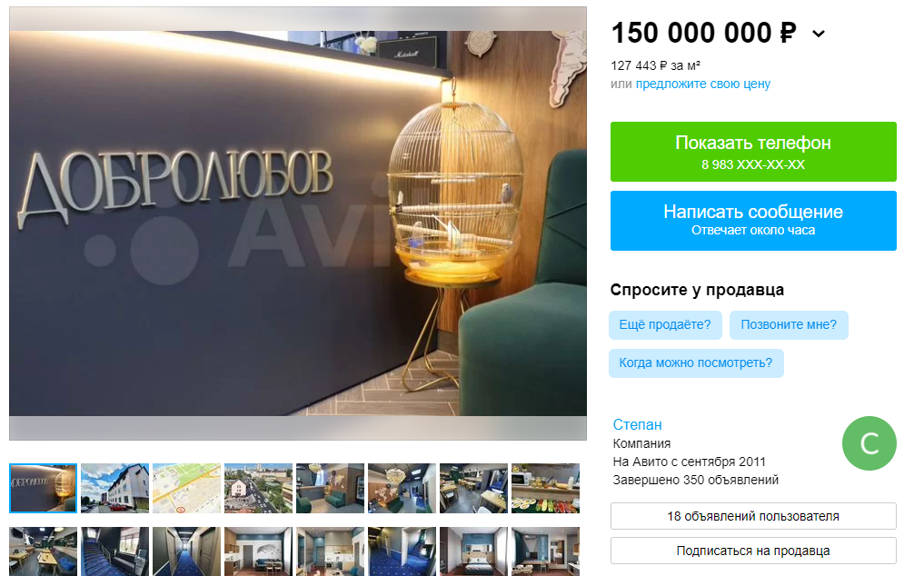Open the building exterior photo thumbnail
Image resolution: width=914 pixels, height=576 pixels.
(x=114, y=488)
